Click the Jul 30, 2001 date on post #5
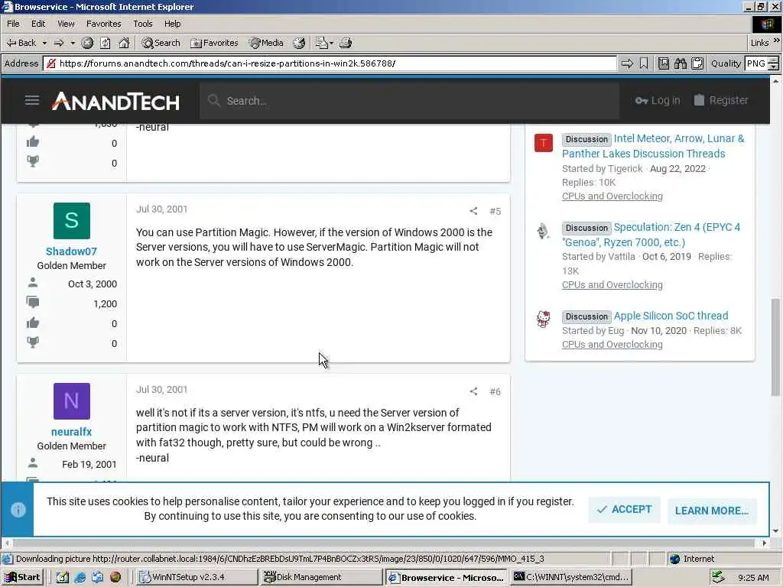This screenshot has height=587, width=783. tap(162, 209)
